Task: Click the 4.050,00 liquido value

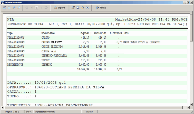Action: 84,65
